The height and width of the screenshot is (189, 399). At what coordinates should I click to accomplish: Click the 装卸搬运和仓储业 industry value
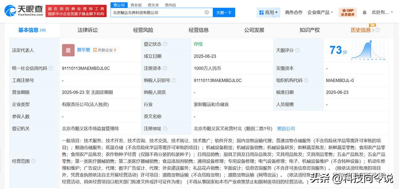[x=211, y=104]
